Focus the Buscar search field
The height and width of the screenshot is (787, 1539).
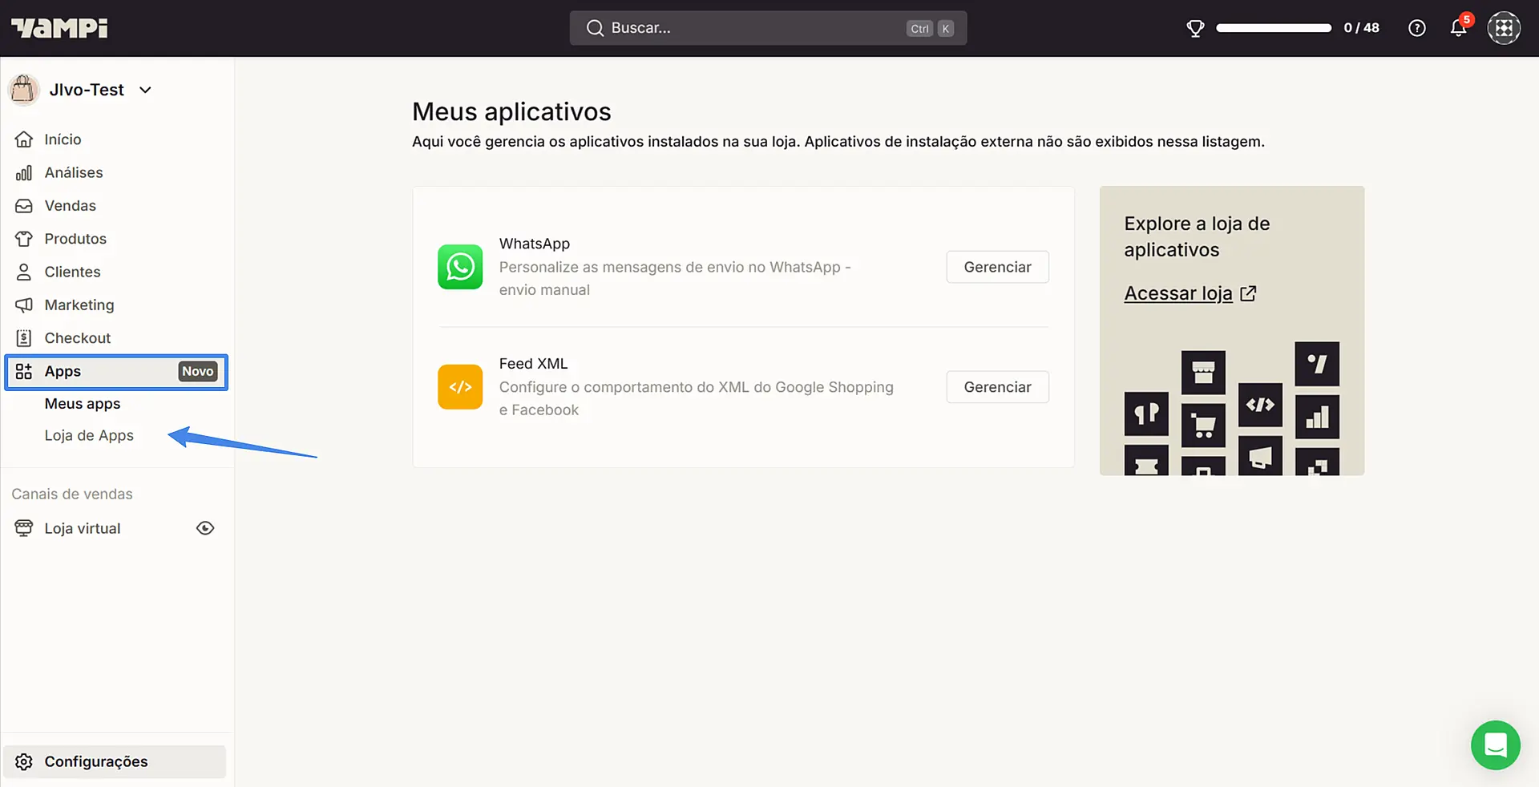point(768,28)
